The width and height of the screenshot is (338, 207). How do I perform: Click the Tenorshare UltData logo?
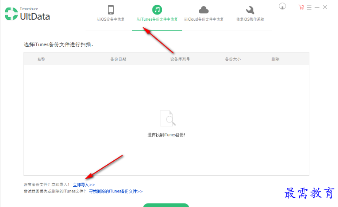coord(27,14)
